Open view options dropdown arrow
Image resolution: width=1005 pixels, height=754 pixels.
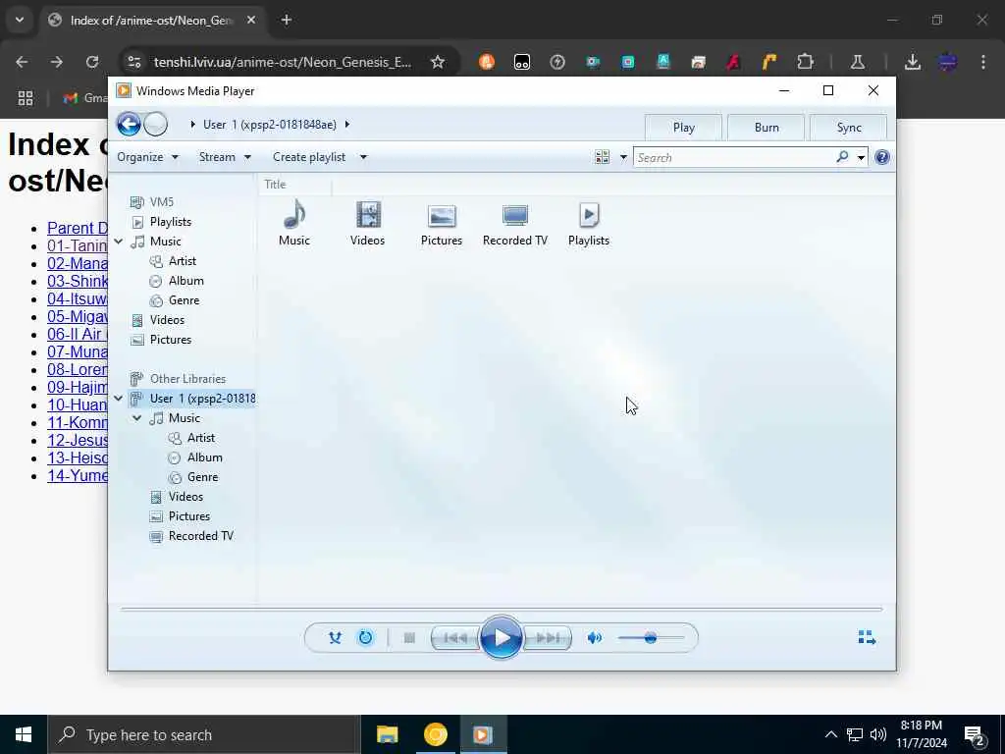(623, 157)
